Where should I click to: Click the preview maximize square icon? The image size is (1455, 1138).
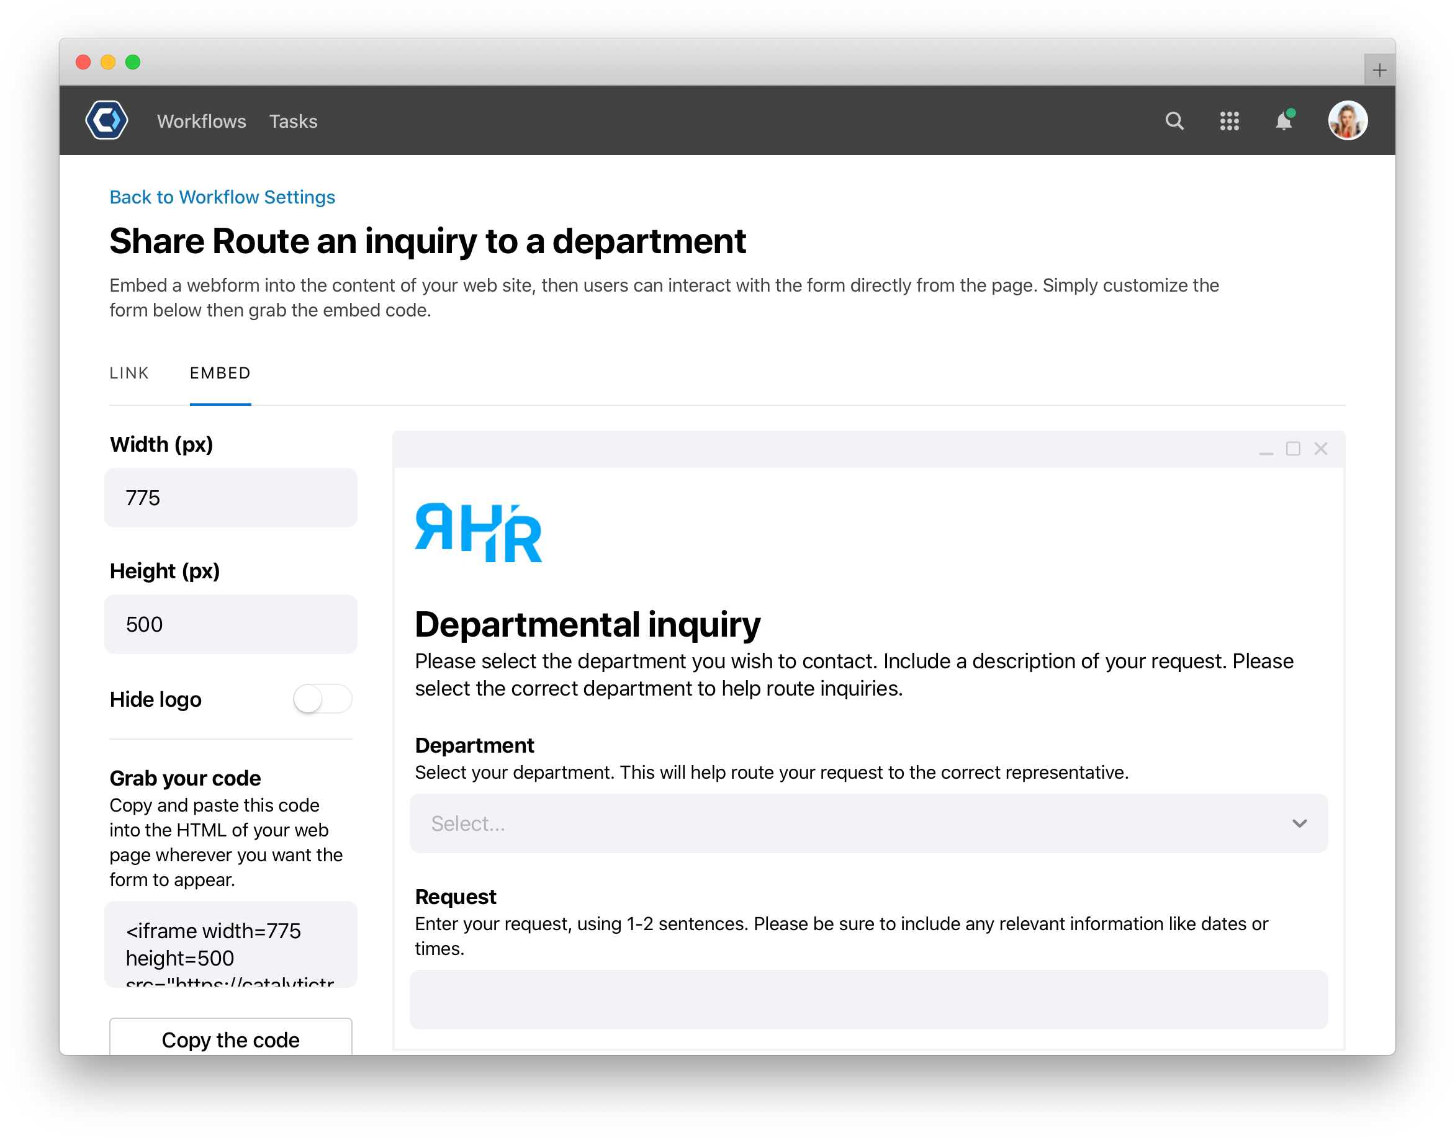click(1292, 449)
